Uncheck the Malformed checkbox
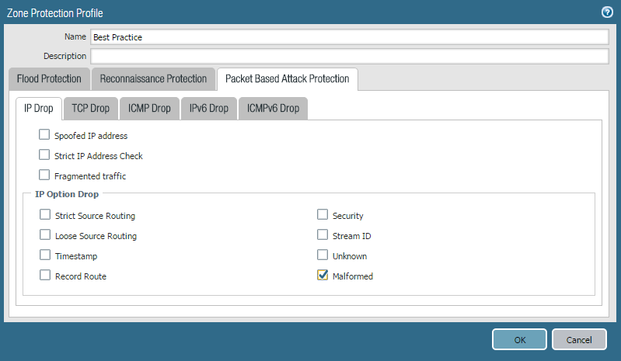621x361 pixels. click(x=323, y=276)
